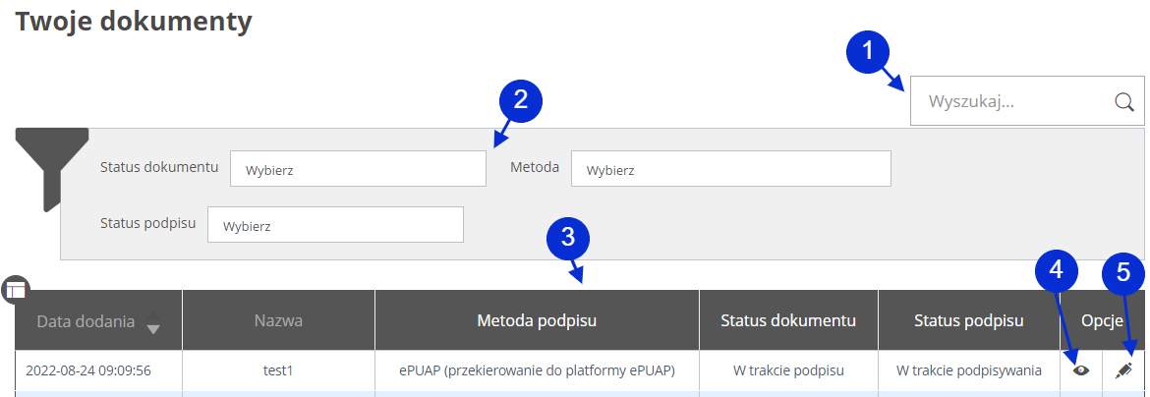1150x397 pixels.
Task: Click the eye icon to view test1
Action: click(x=1081, y=370)
